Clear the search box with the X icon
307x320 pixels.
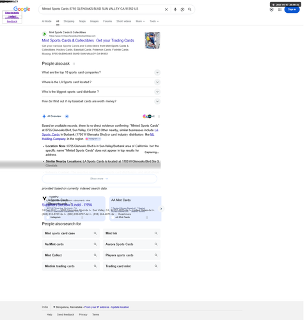coord(166,10)
